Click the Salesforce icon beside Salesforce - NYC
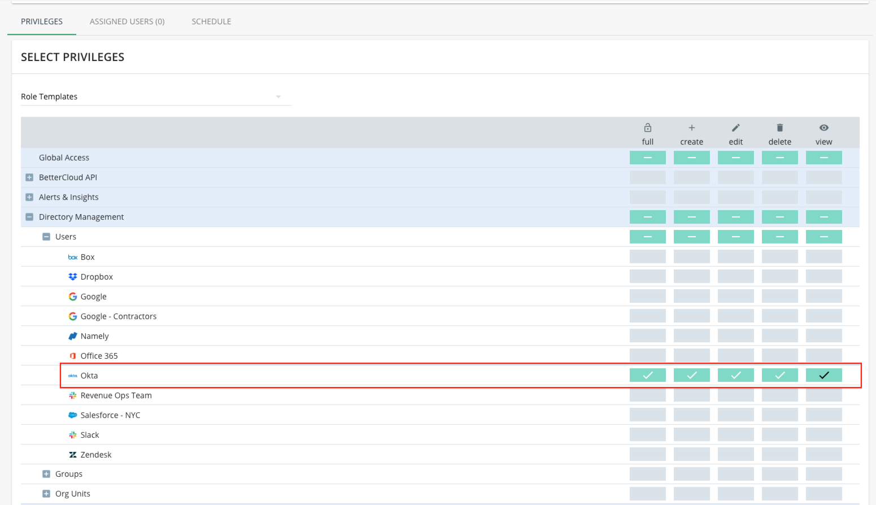This screenshot has width=876, height=505. click(72, 415)
